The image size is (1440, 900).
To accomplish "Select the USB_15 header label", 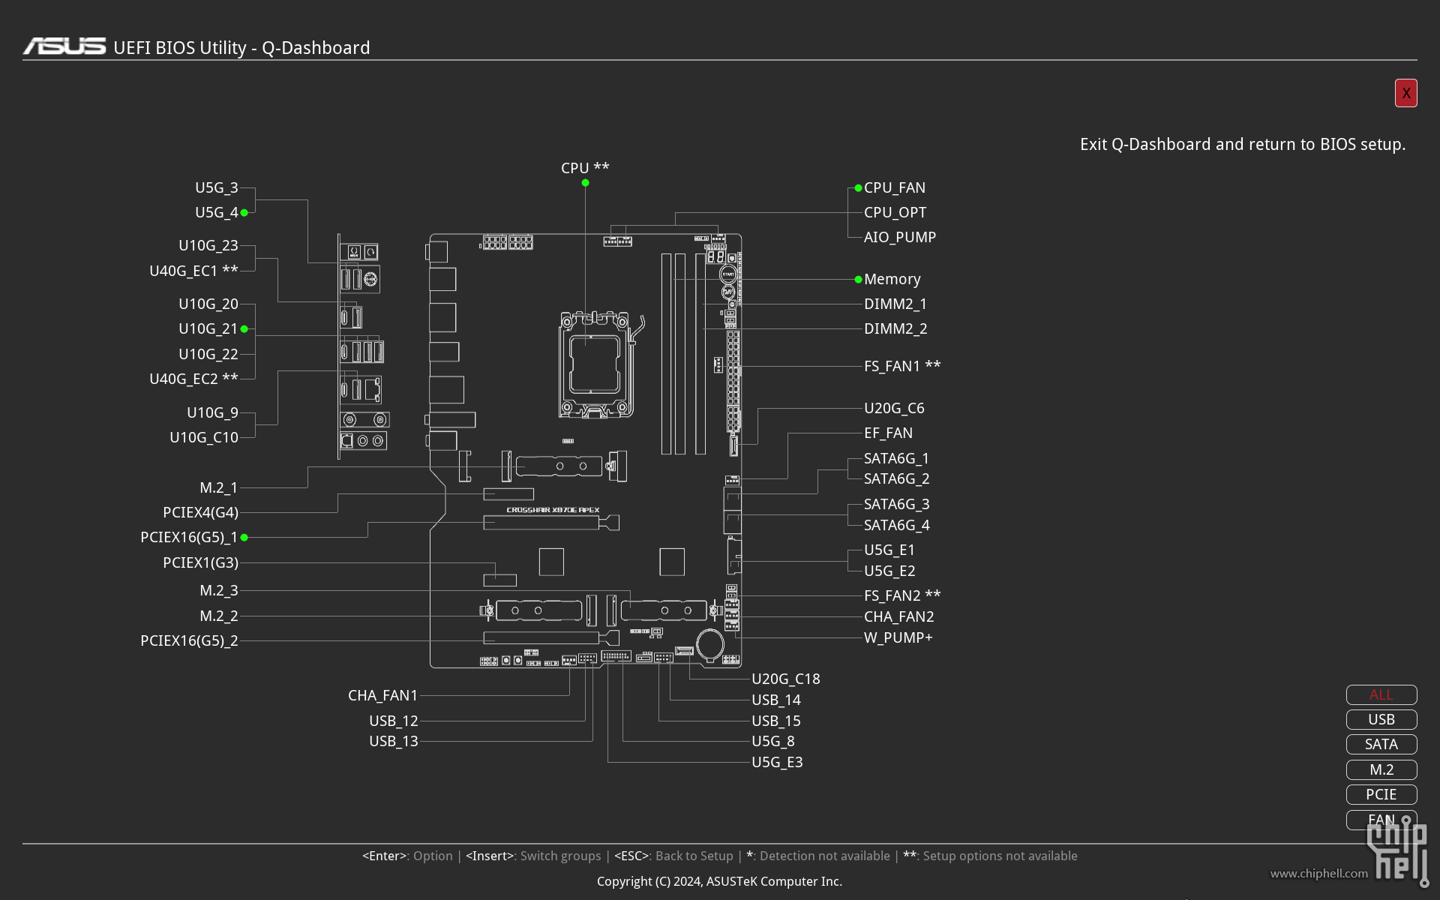I will pos(776,721).
